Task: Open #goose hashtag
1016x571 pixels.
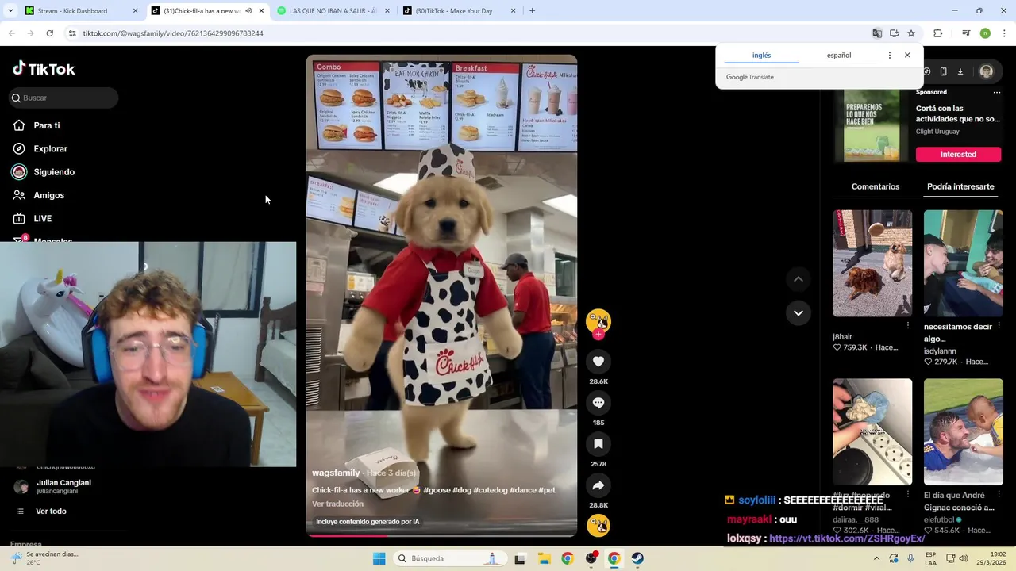Action: tap(437, 490)
